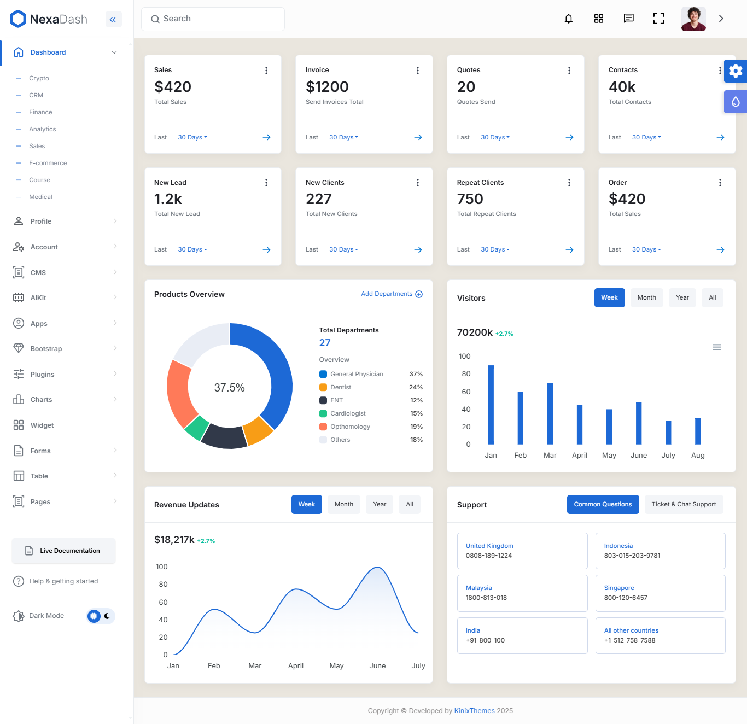Open the 30 Days dropdown on Invoice card

point(343,137)
